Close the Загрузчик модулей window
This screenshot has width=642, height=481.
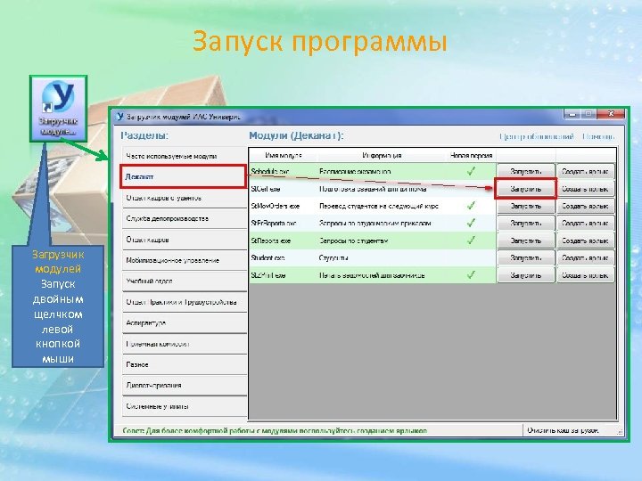coord(611,114)
